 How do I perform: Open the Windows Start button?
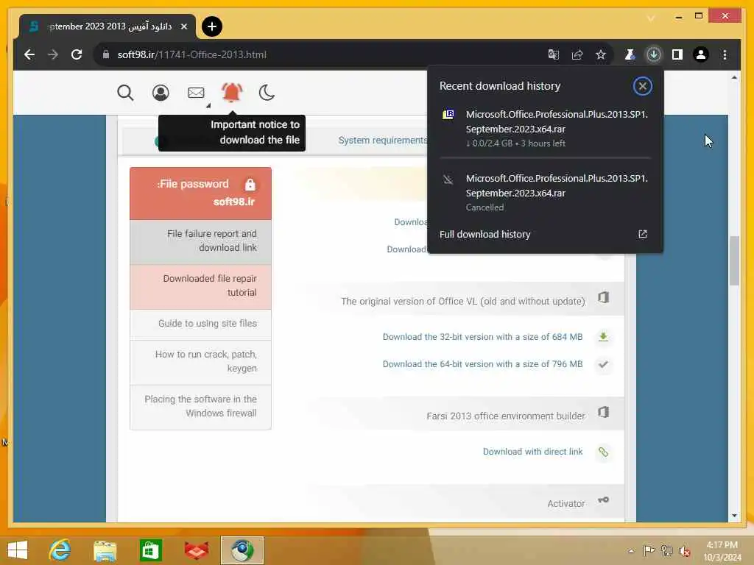pos(18,550)
